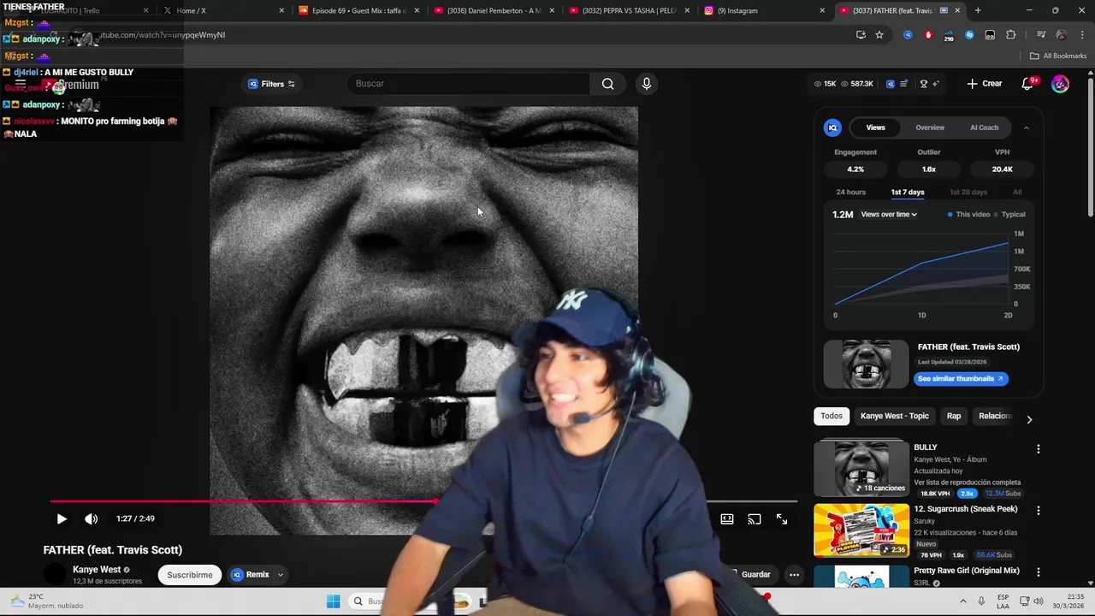The width and height of the screenshot is (1095, 616).
Task: Click the vidIQ logo in top stats bar
Action: [x=891, y=84]
